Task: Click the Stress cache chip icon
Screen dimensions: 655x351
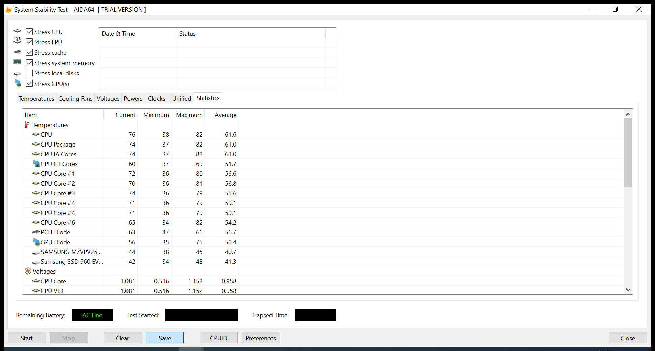Action: click(18, 52)
